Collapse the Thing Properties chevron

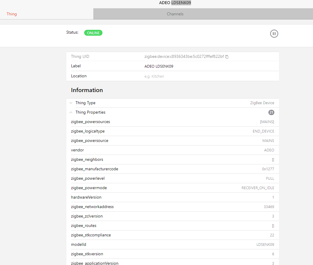71,112
